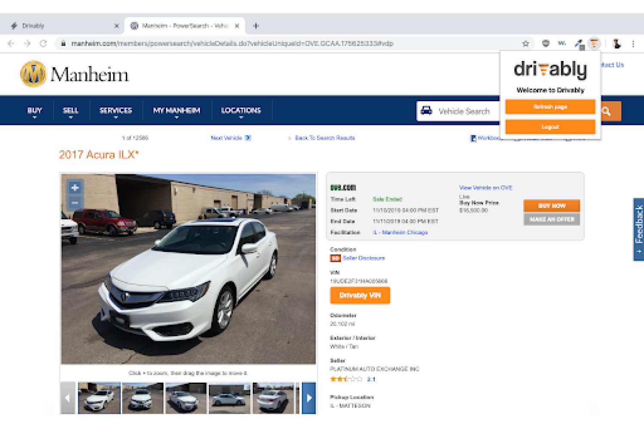Screen dimensions: 644x429
Task: Click View Vehicle on OVE link
Action: (x=486, y=188)
